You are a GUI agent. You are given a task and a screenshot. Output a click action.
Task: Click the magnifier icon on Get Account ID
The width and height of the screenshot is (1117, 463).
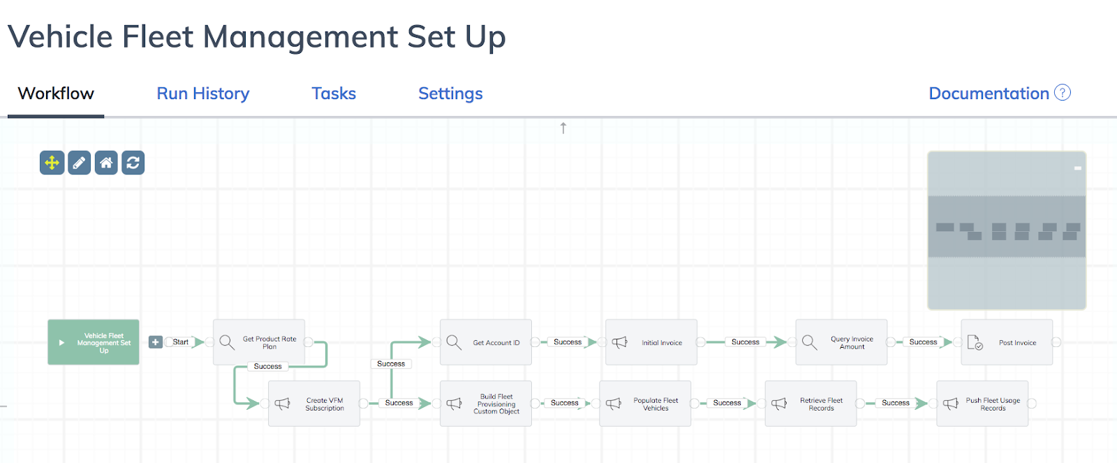[x=454, y=342]
